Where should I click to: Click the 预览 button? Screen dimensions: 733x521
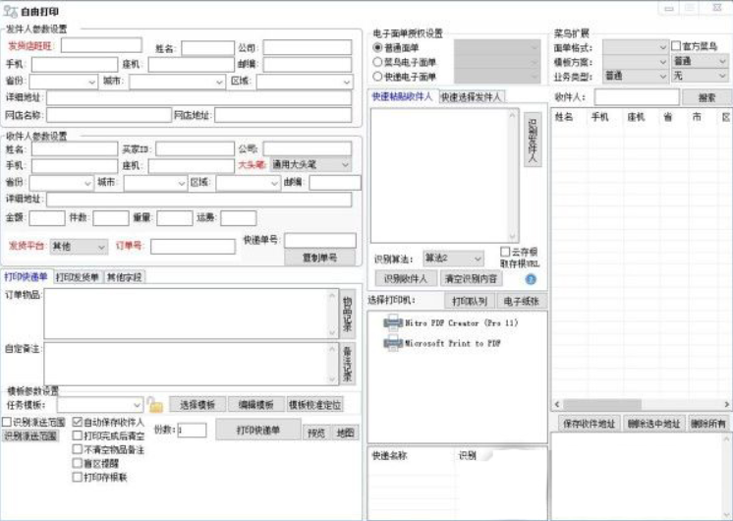(x=316, y=434)
